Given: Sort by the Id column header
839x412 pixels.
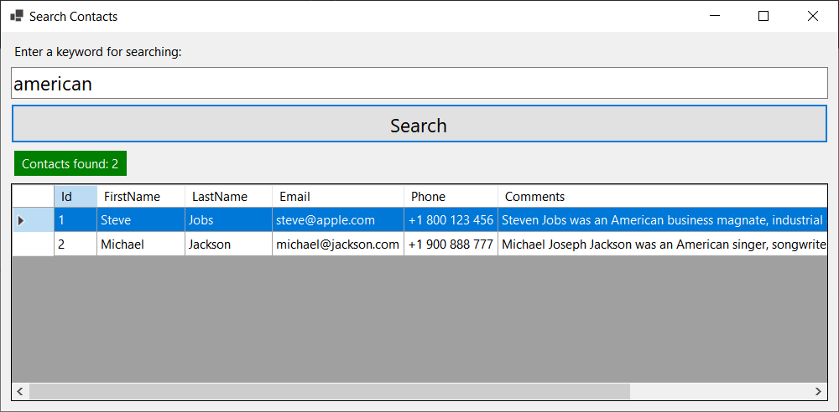Looking at the screenshot, I should click(x=76, y=196).
